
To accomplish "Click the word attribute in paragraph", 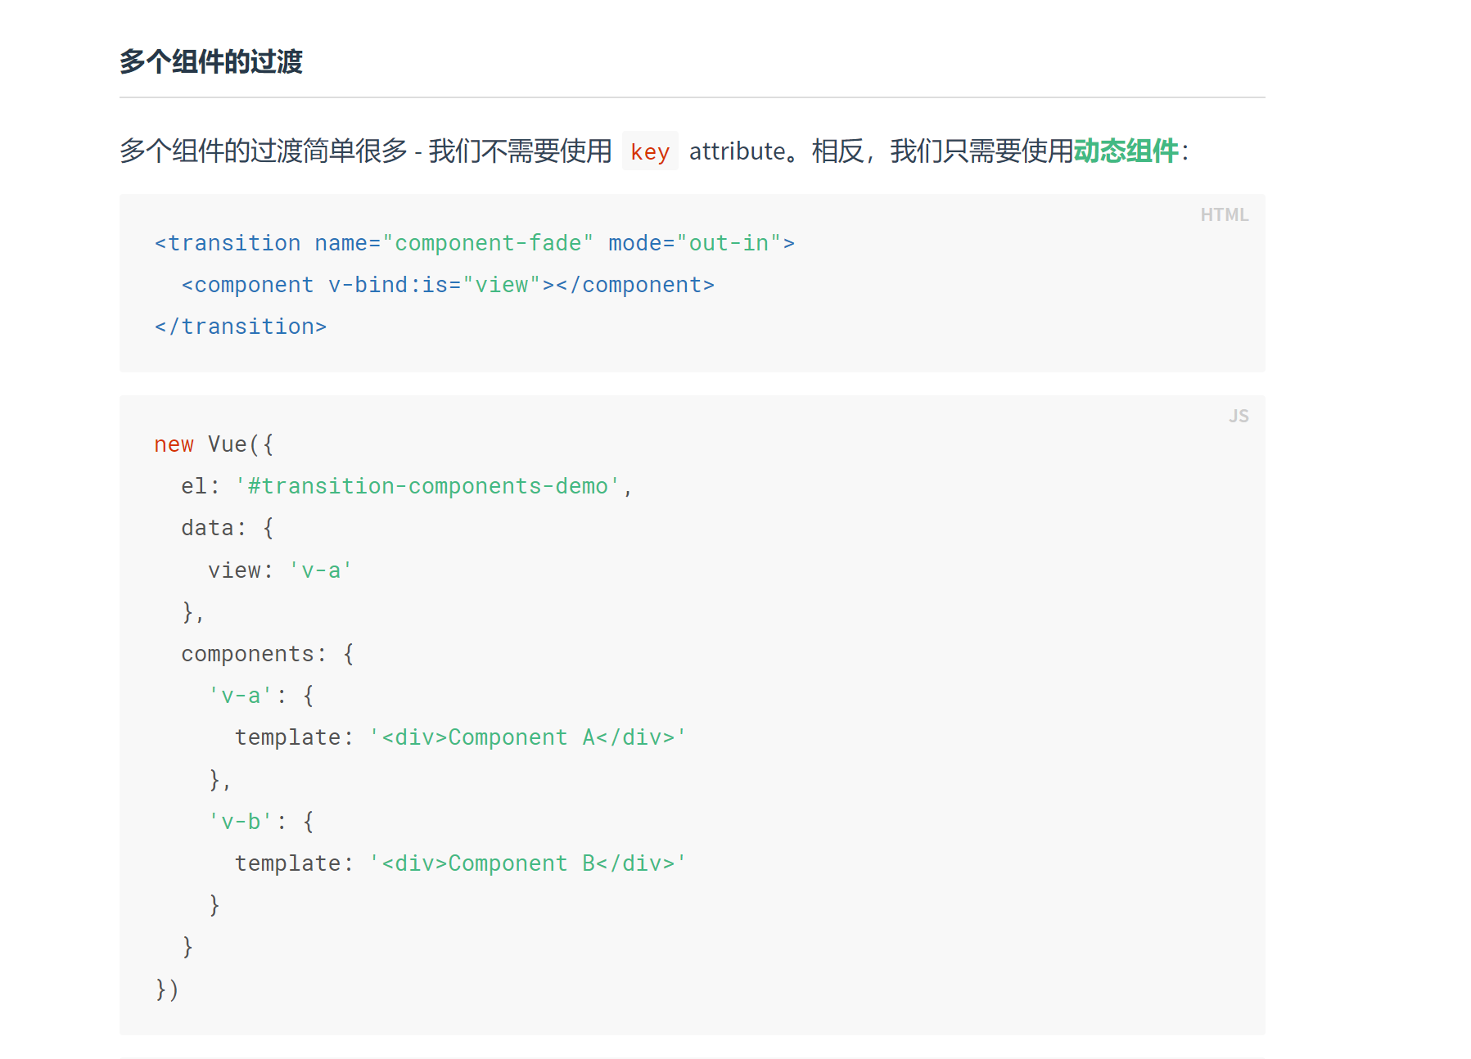I will pyautogui.click(x=737, y=151).
